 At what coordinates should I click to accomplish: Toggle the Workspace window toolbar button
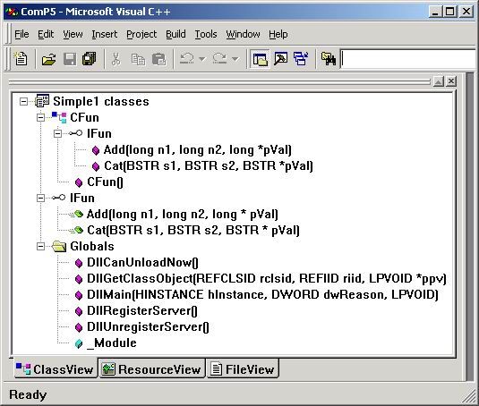click(x=260, y=58)
